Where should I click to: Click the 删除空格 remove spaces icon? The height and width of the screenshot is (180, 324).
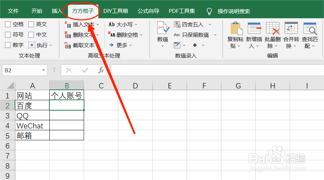point(112,34)
